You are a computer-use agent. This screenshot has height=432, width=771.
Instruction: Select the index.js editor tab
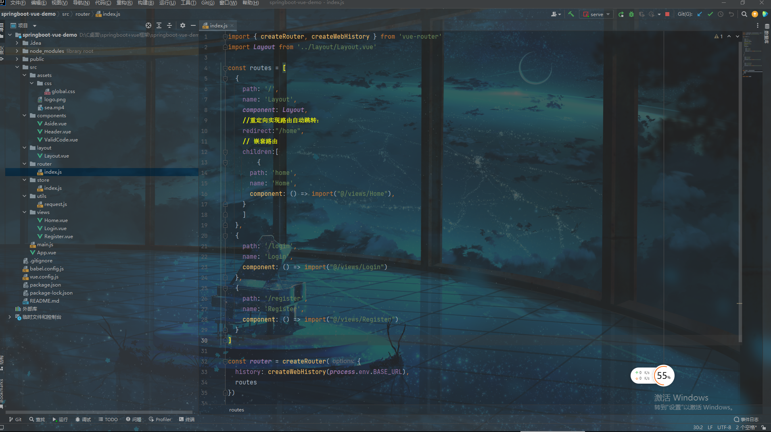point(219,25)
